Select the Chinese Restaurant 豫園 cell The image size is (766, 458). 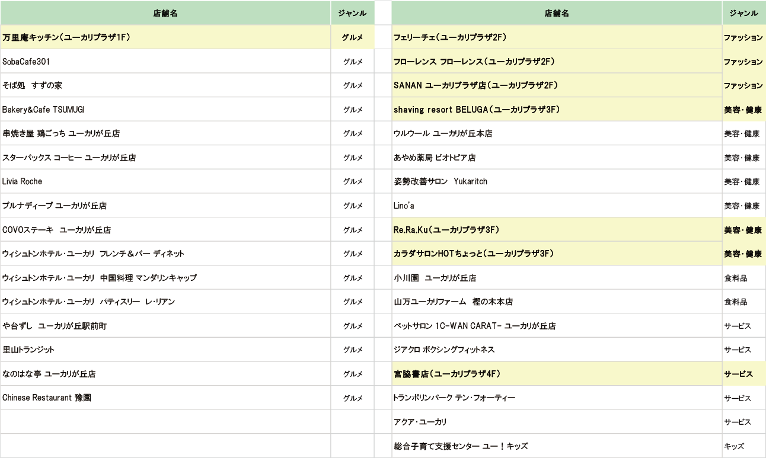click(x=165, y=398)
